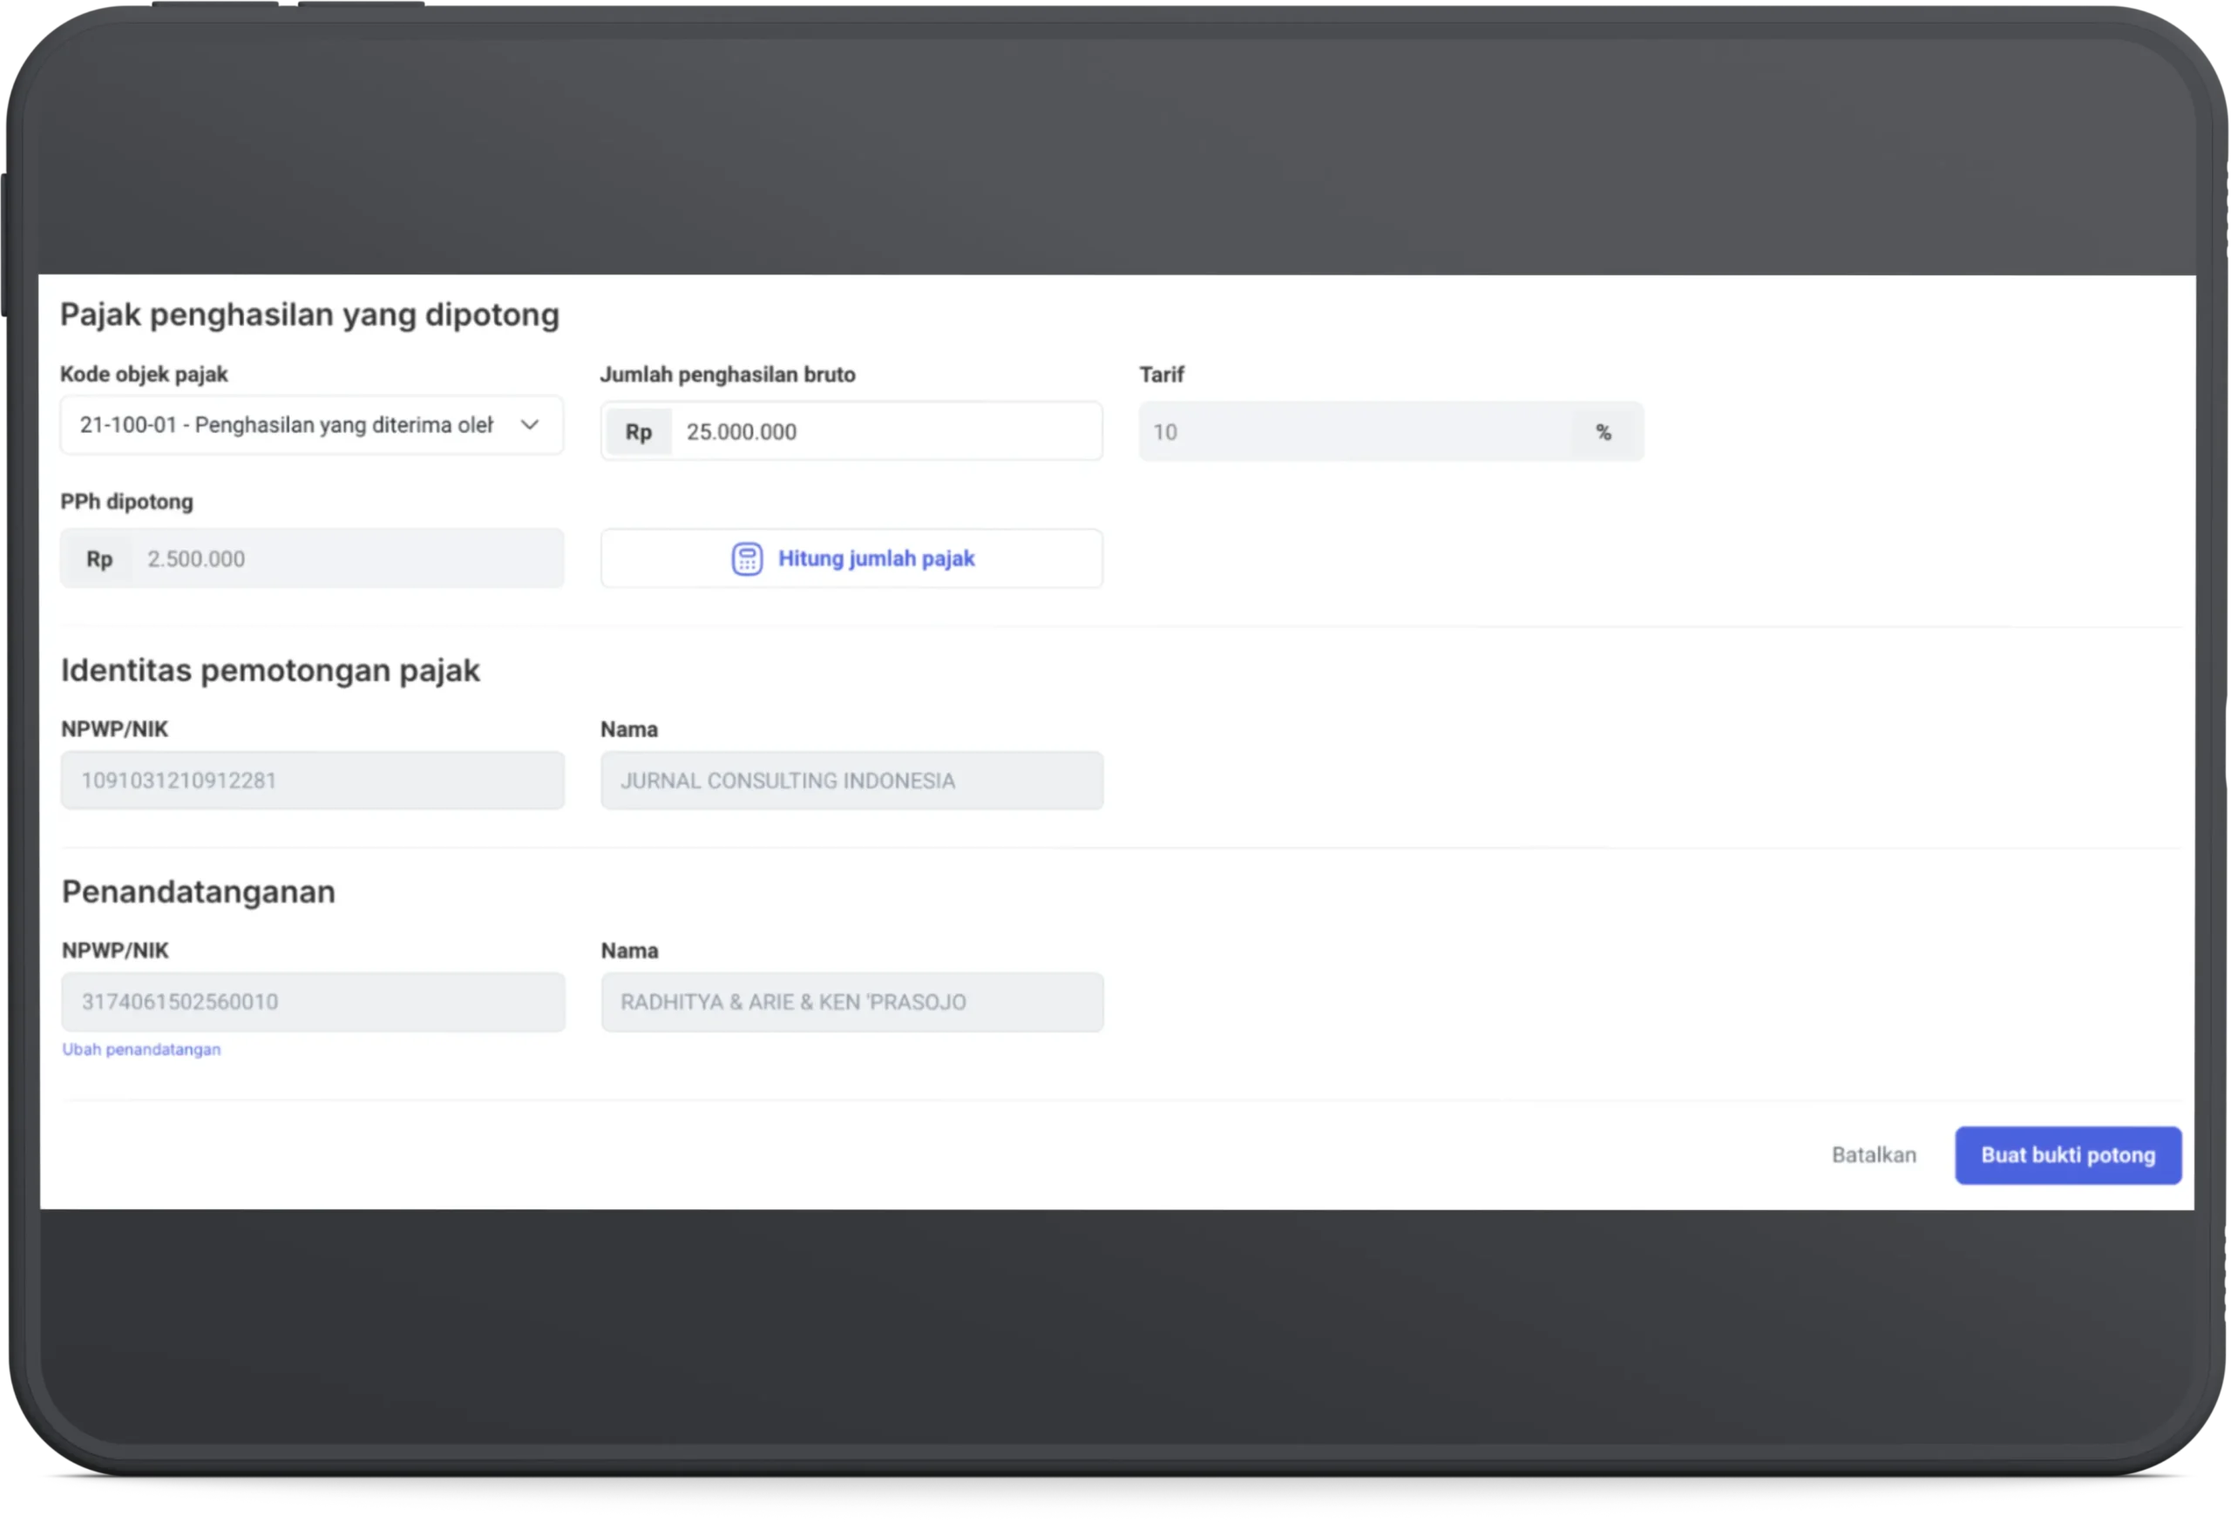Viewport: 2231px width, 1522px height.
Task: Click the Rp prefix of the bruto field
Action: point(639,432)
